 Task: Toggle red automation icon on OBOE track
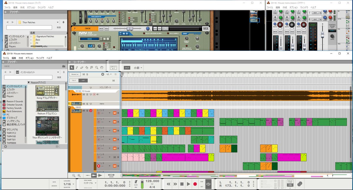pyautogui.click(x=91, y=111)
